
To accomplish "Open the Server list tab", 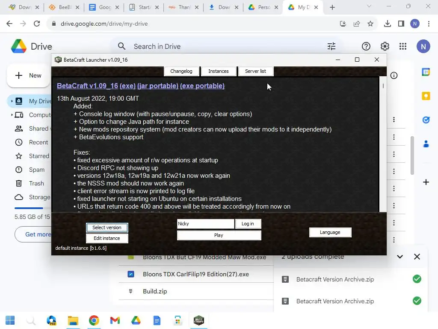I will (255, 71).
